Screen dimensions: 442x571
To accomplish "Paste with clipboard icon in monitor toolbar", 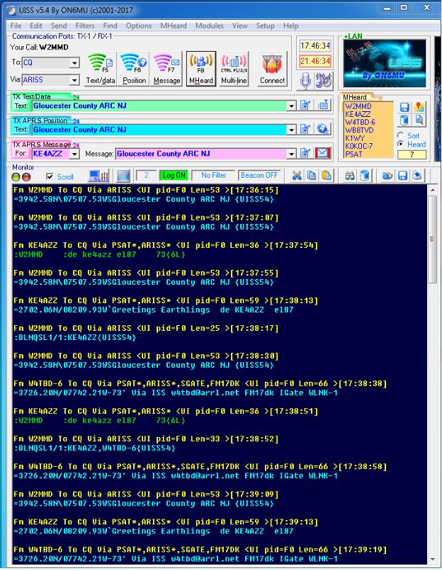I will [x=327, y=176].
